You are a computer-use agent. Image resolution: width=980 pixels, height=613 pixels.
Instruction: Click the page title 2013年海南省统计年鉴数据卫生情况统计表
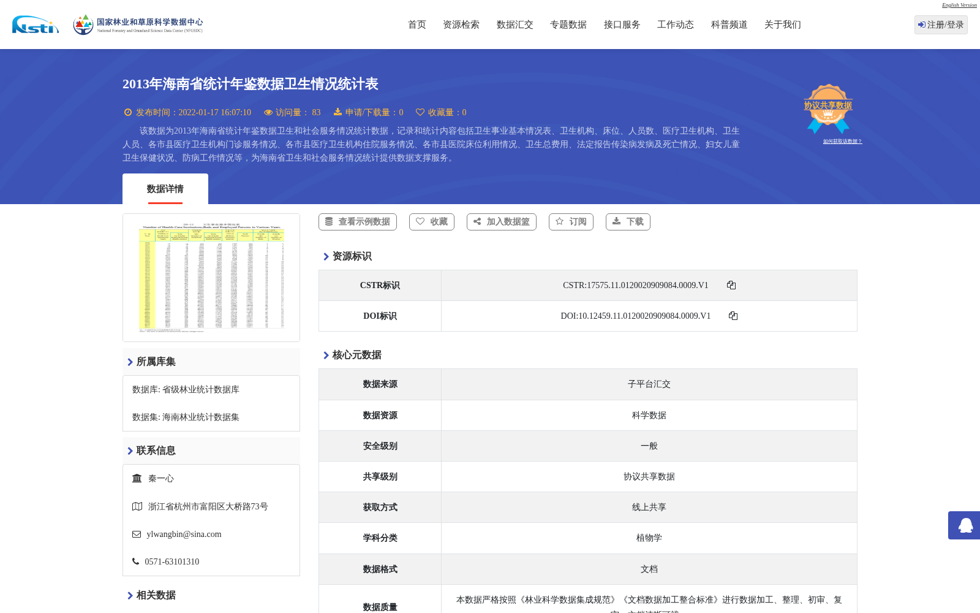pos(251,84)
